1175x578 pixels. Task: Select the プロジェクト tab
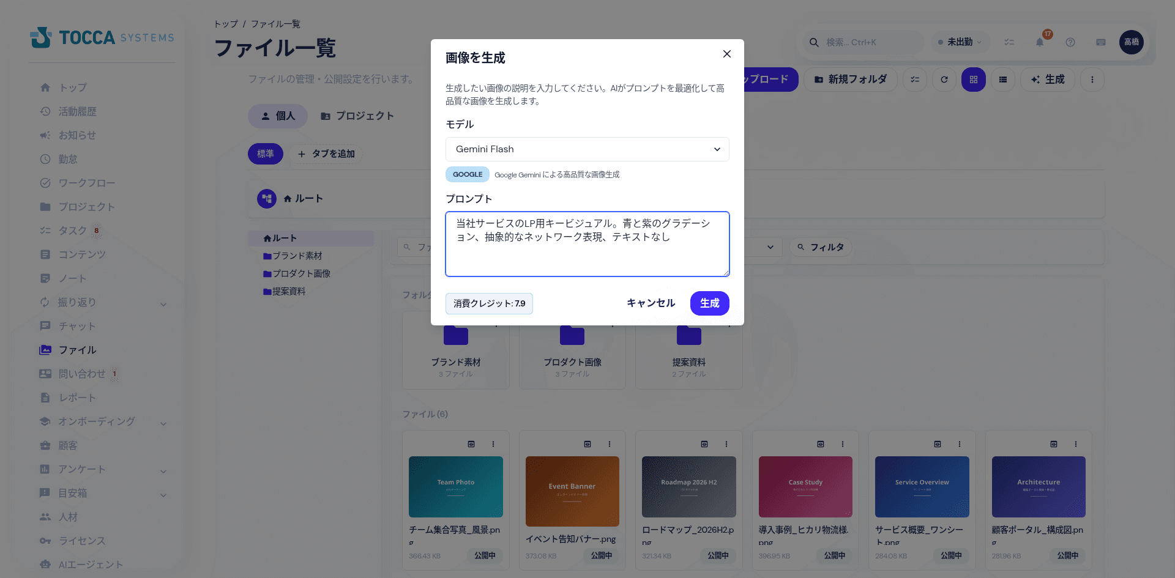(357, 116)
